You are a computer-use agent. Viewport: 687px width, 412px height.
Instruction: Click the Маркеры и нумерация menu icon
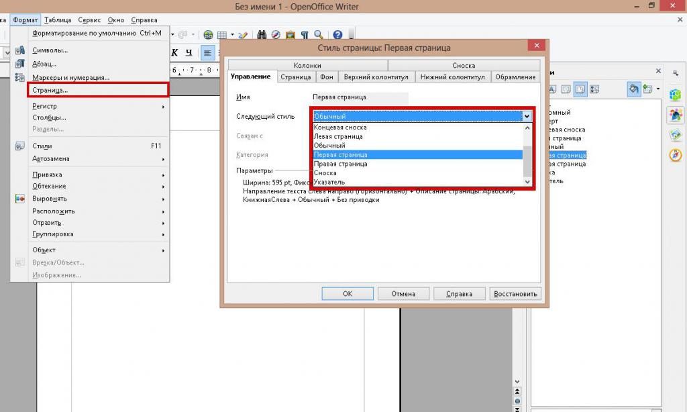coord(19,78)
